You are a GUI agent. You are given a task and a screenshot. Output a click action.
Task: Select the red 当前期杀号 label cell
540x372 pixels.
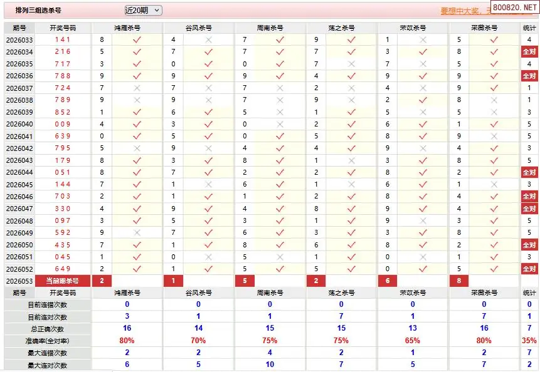pyautogui.click(x=63, y=281)
